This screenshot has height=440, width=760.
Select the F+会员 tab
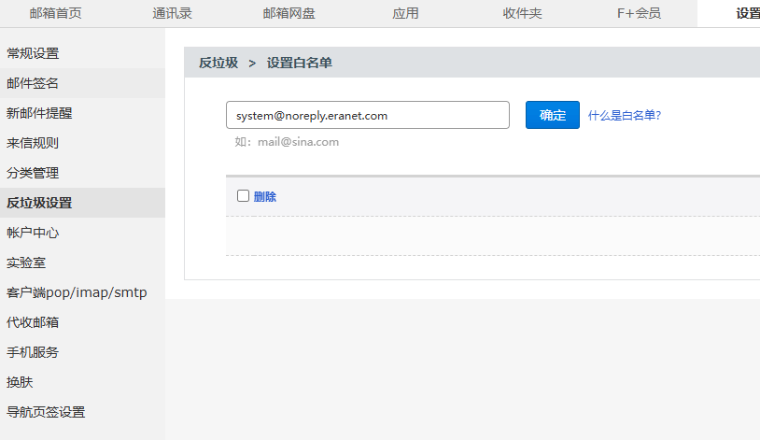(639, 13)
